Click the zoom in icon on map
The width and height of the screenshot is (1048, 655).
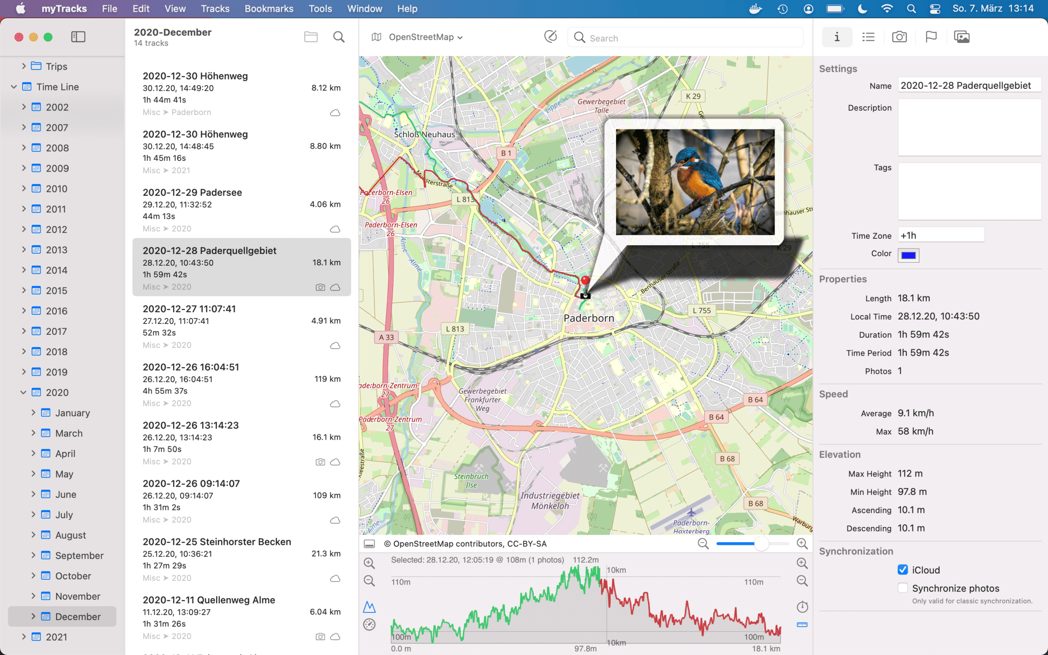point(803,543)
